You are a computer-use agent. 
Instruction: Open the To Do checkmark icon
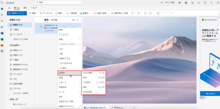(x=2, y=27)
